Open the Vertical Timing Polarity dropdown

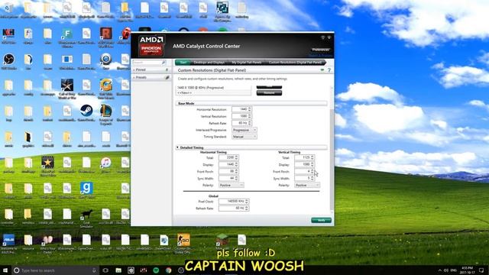pyautogui.click(x=307, y=185)
